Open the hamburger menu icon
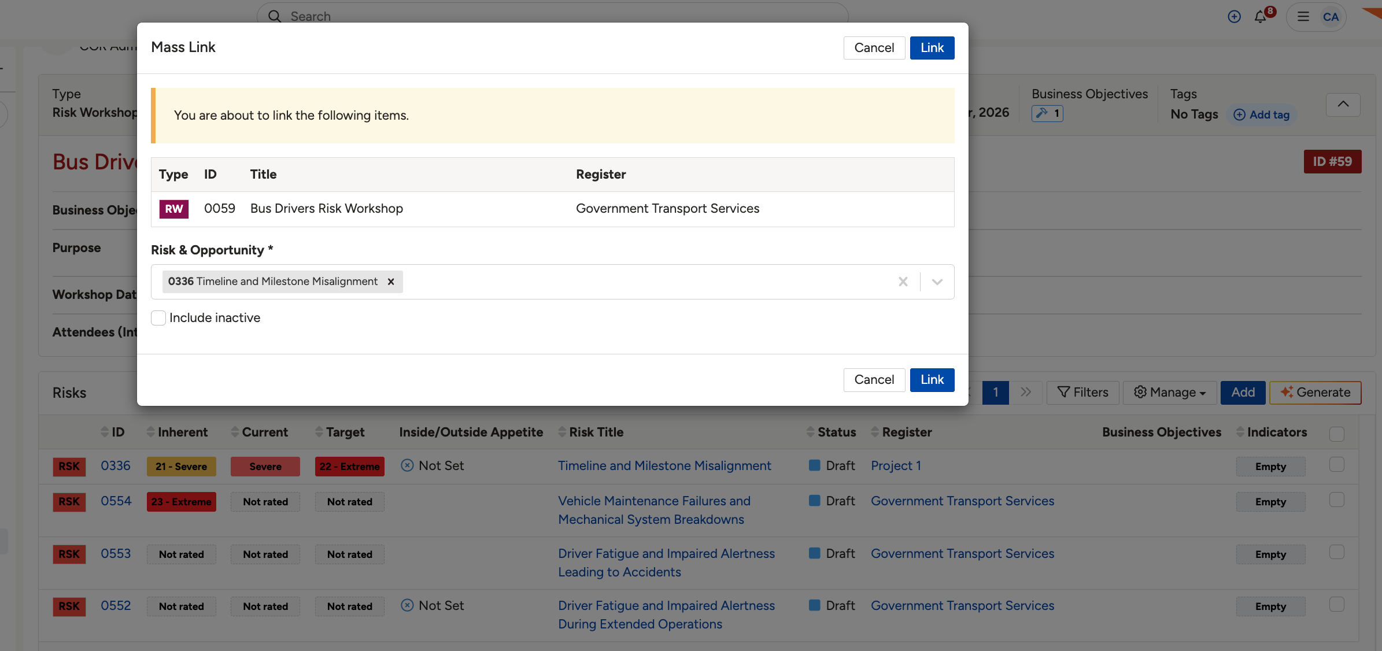 (x=1303, y=17)
